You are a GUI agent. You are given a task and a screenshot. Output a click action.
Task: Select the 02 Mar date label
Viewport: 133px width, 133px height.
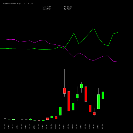click(47, 126)
